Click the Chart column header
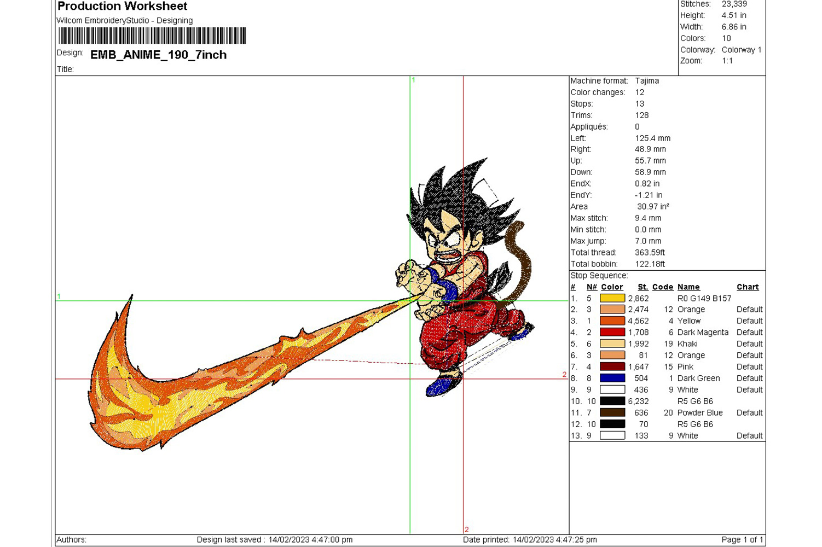This screenshot has height=547, width=822. [x=747, y=287]
